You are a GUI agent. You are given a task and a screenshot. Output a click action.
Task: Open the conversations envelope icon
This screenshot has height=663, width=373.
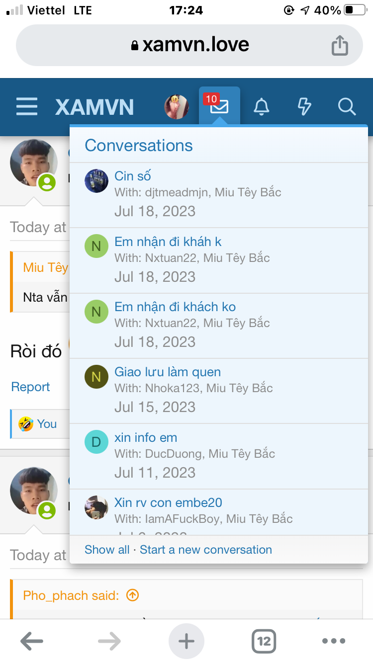pos(219,106)
